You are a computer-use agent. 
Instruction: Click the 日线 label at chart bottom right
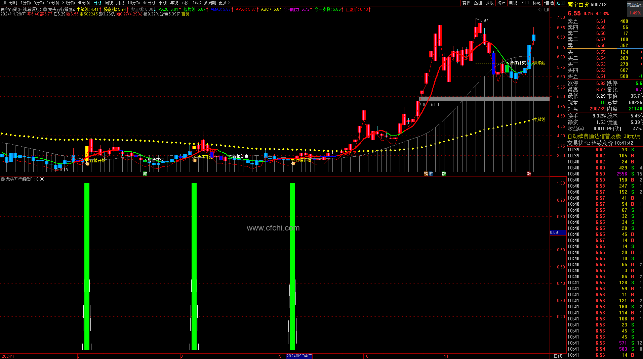558,356
